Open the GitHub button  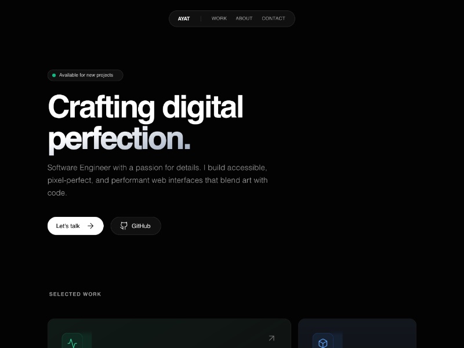[136, 226]
